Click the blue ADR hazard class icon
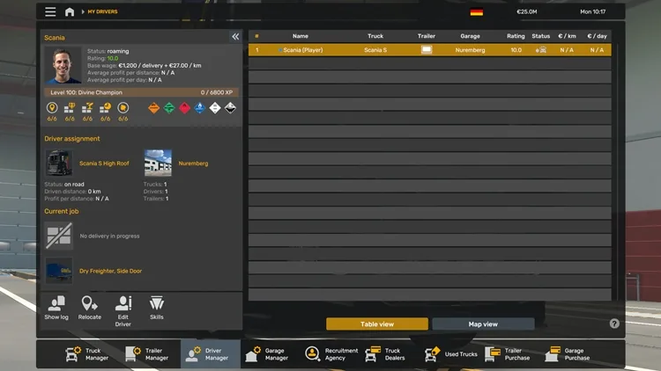The width and height of the screenshot is (661, 371). click(199, 108)
